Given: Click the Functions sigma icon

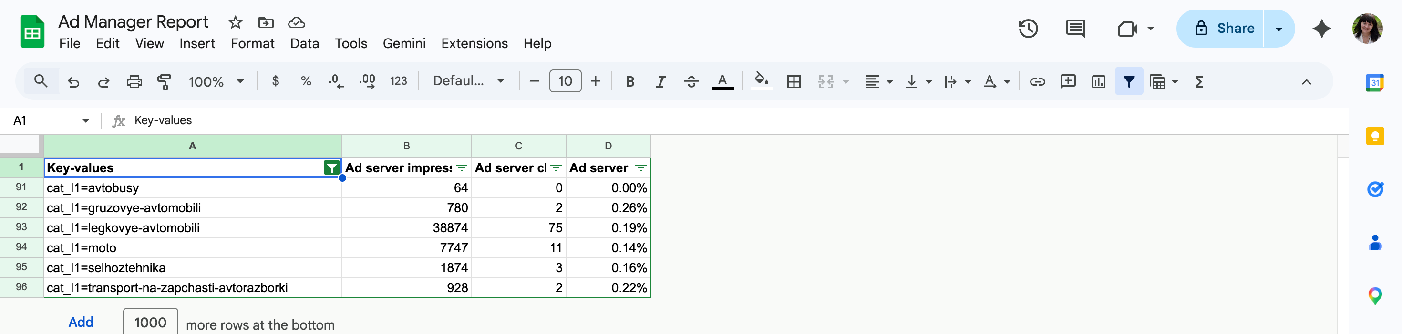Looking at the screenshot, I should (x=1198, y=82).
